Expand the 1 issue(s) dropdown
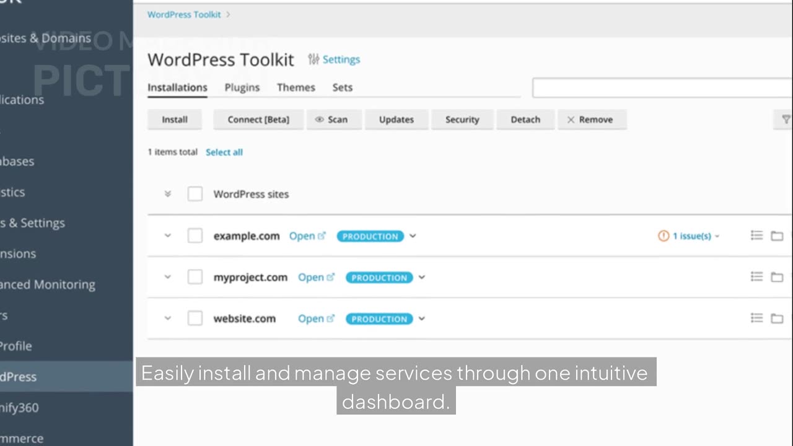The height and width of the screenshot is (446, 793). tap(717, 237)
